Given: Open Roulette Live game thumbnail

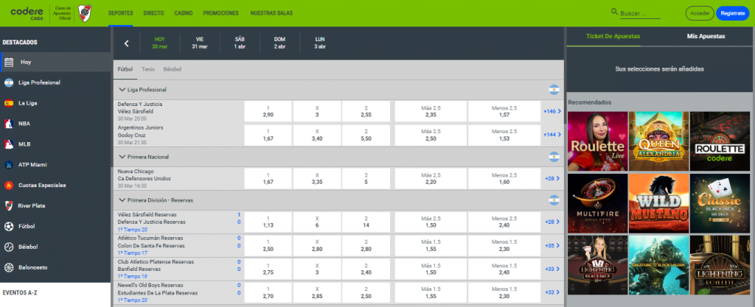Looking at the screenshot, I should coord(597,141).
